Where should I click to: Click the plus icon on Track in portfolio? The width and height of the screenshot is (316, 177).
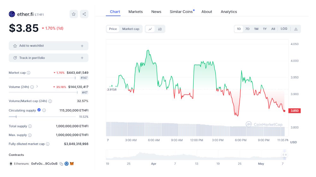click(82, 58)
